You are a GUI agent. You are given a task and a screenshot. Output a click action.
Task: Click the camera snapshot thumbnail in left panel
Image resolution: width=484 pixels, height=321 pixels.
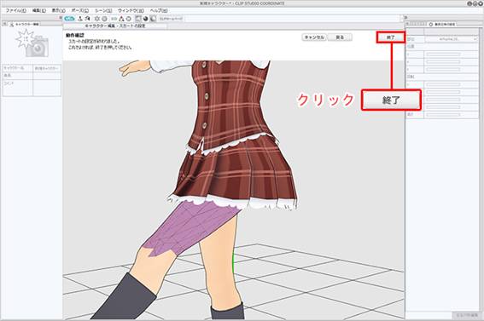point(32,43)
